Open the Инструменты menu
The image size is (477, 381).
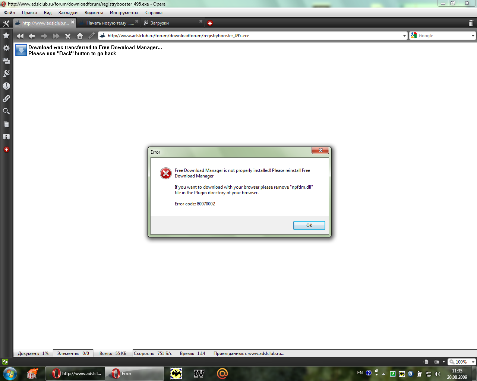point(124,13)
